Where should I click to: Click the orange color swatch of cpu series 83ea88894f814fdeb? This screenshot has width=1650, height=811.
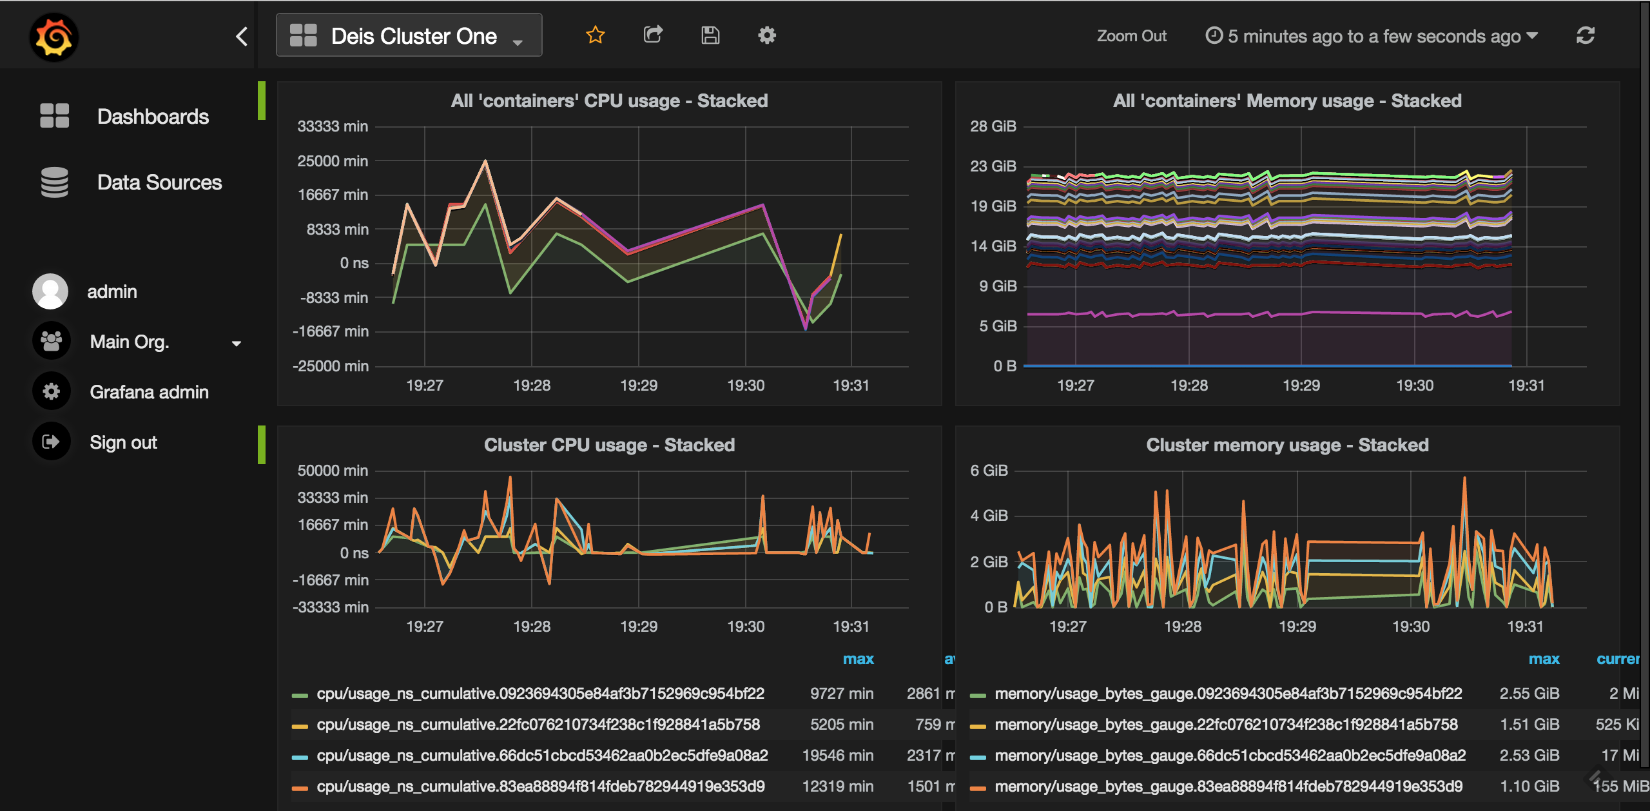pos(300,788)
